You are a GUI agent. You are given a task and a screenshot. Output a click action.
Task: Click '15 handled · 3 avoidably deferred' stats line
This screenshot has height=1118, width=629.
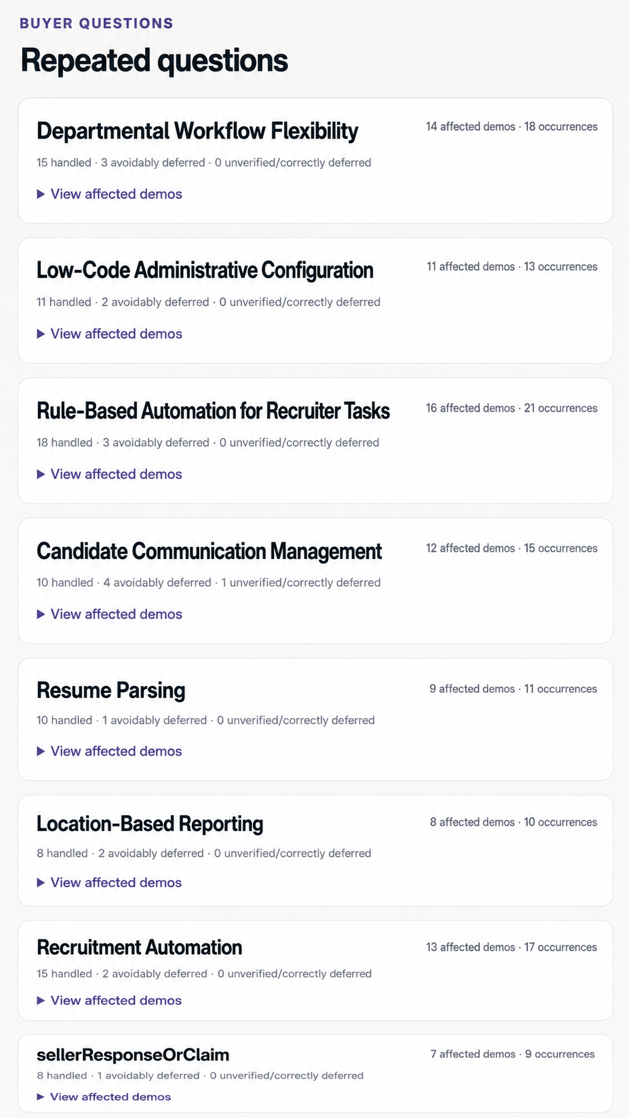(204, 162)
